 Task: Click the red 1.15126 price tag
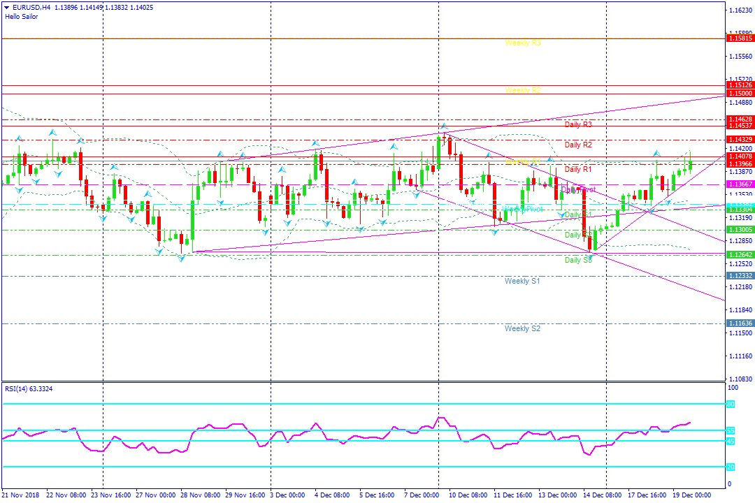(740, 85)
